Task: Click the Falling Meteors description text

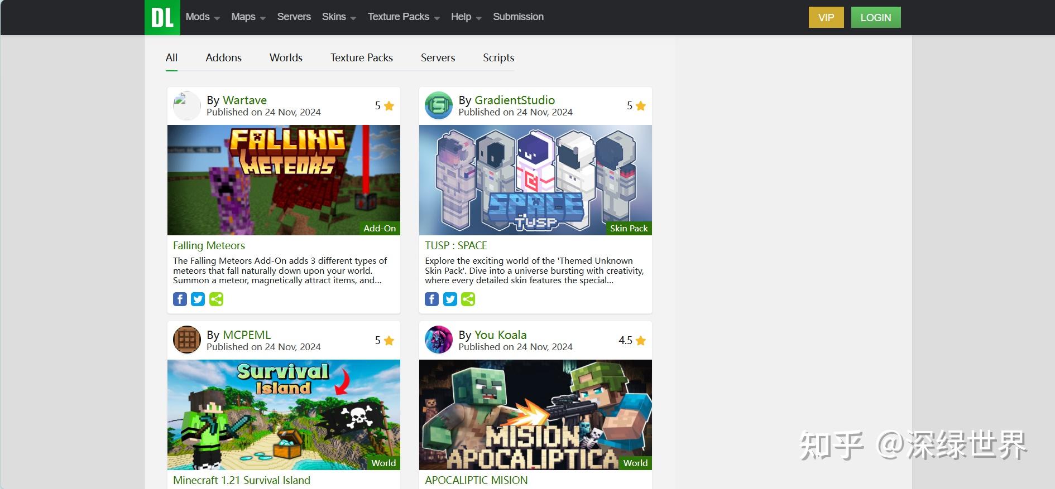Action: click(280, 270)
